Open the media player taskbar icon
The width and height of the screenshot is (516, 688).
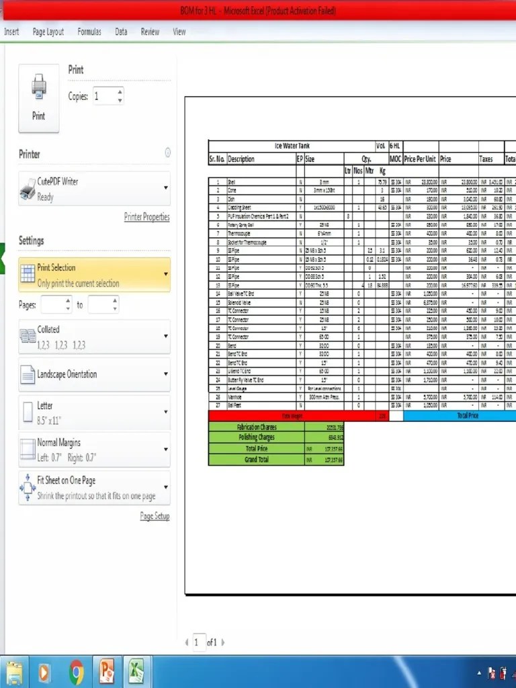coord(44,672)
